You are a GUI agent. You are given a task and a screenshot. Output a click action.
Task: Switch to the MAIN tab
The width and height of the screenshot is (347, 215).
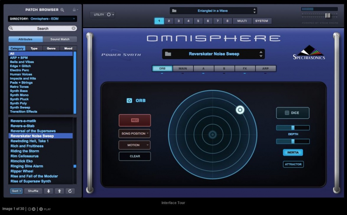183,69
